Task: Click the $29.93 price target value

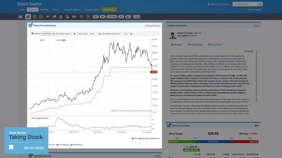Action: click(213, 133)
